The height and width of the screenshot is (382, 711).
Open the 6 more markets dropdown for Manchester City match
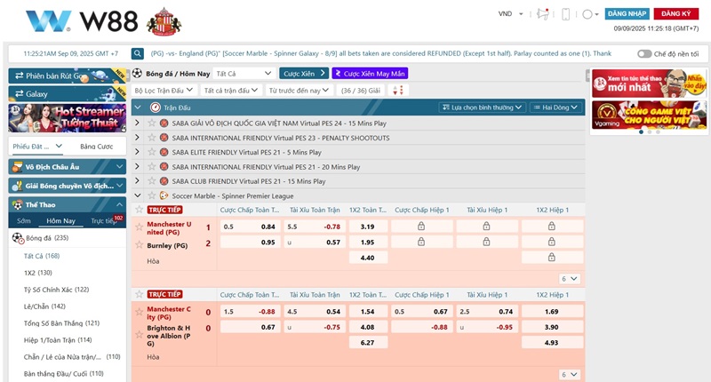click(x=569, y=374)
